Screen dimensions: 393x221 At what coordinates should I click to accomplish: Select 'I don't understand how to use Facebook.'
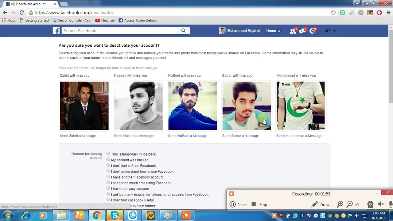[x=108, y=171]
